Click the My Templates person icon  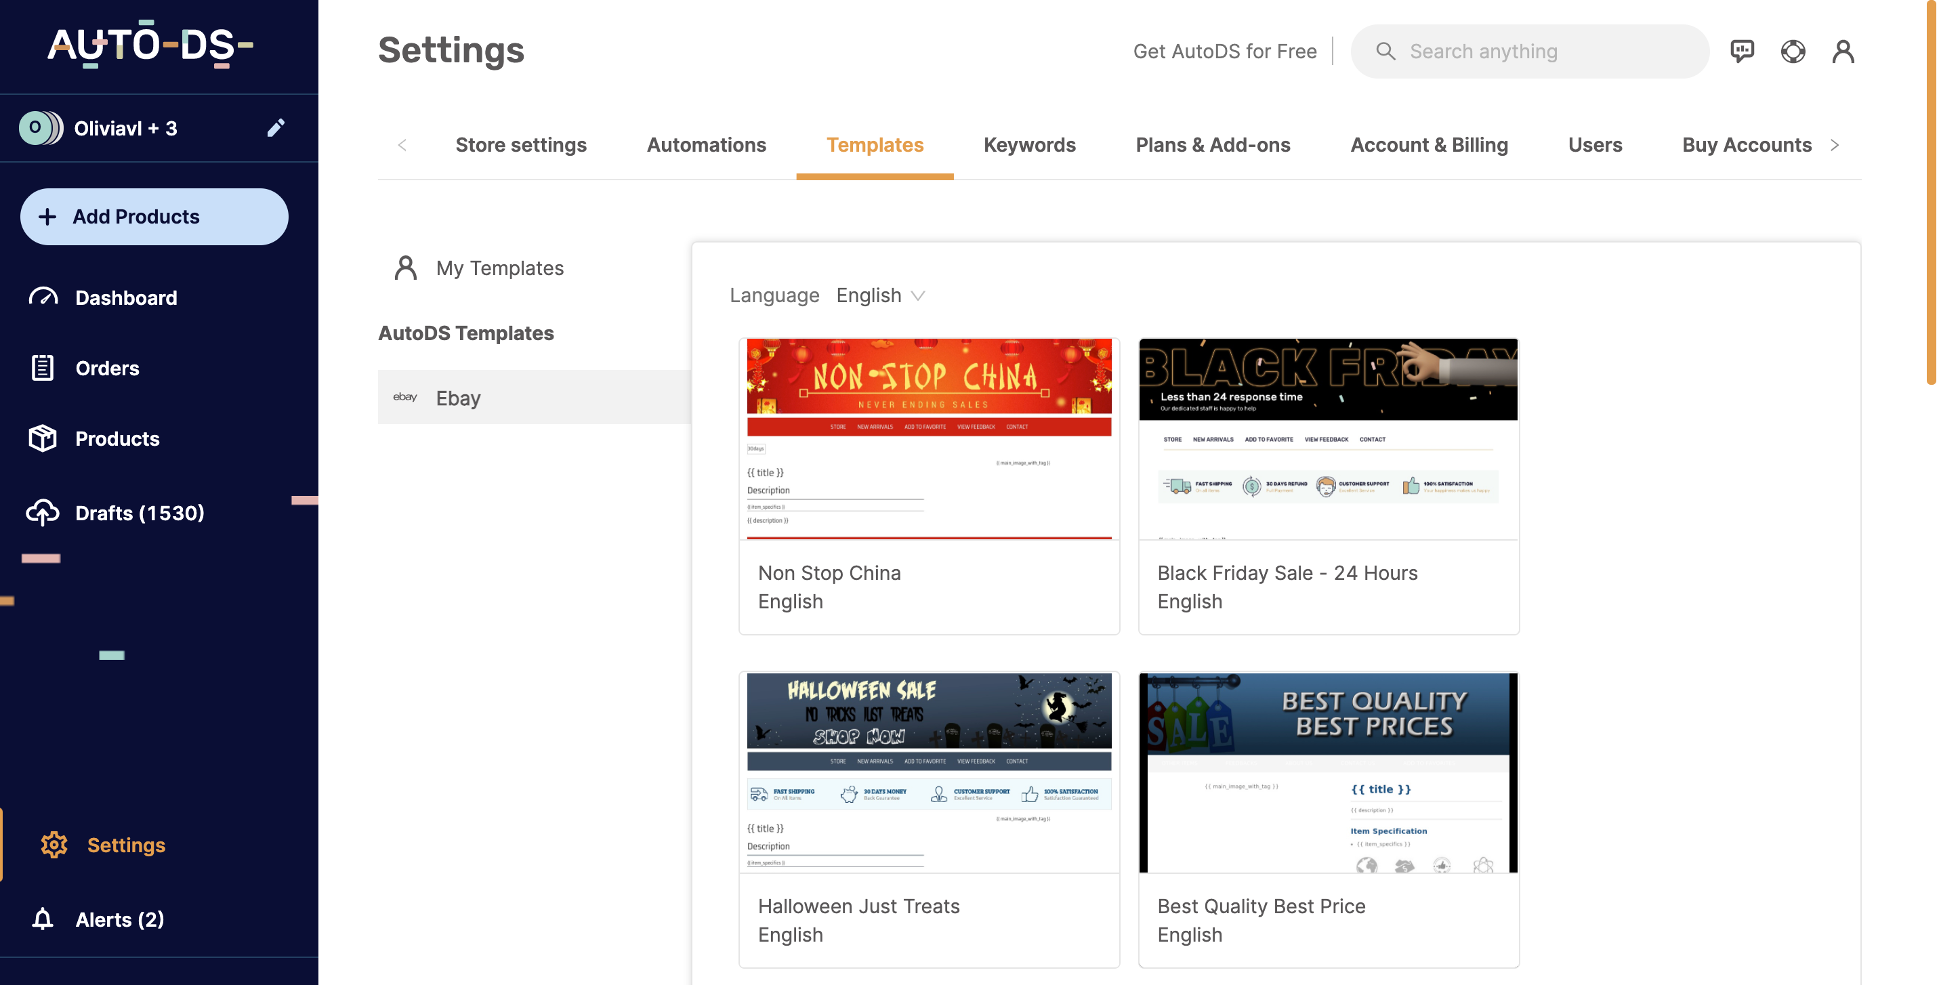pos(406,268)
